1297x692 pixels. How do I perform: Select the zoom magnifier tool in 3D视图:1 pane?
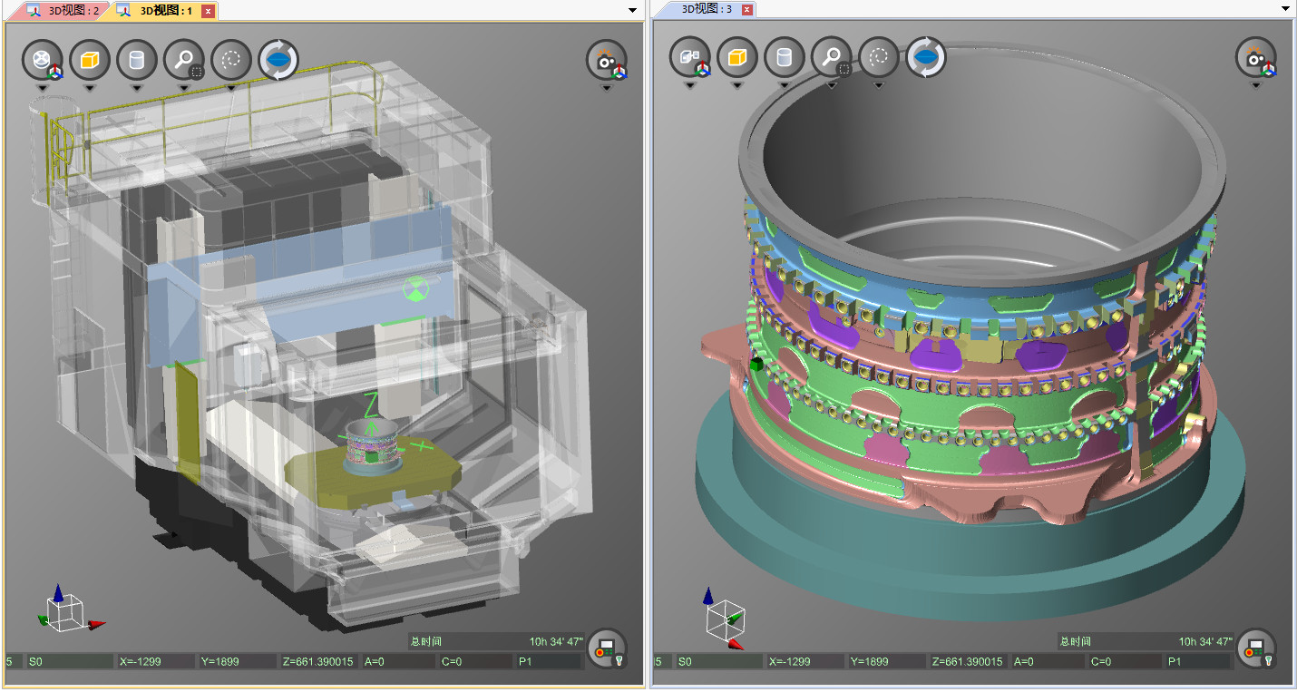184,60
